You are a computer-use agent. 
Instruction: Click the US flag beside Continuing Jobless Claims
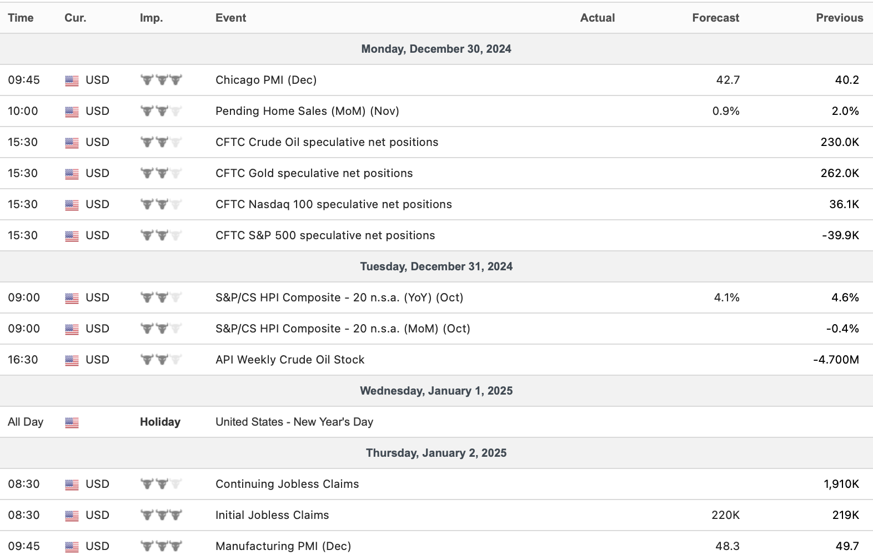coord(72,485)
